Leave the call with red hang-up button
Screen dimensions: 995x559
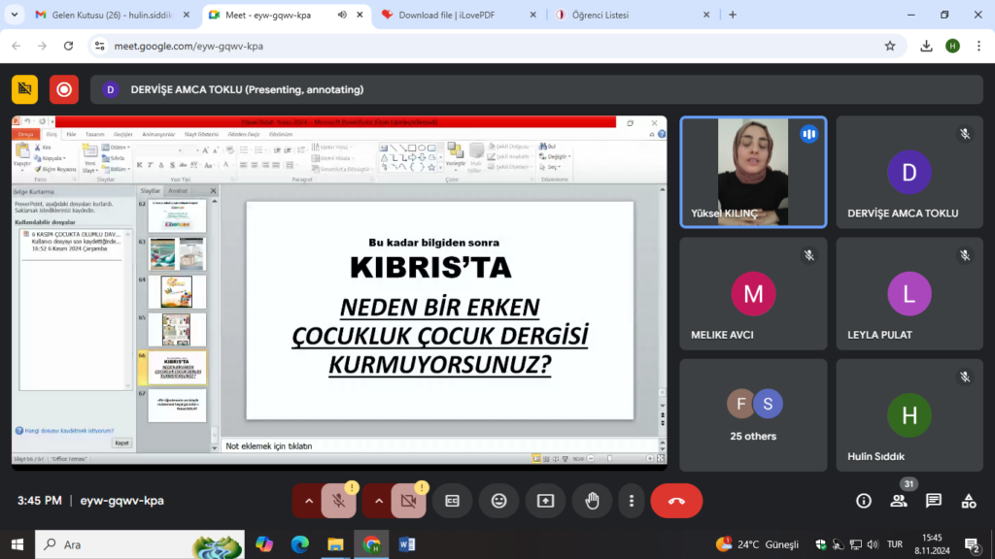676,501
